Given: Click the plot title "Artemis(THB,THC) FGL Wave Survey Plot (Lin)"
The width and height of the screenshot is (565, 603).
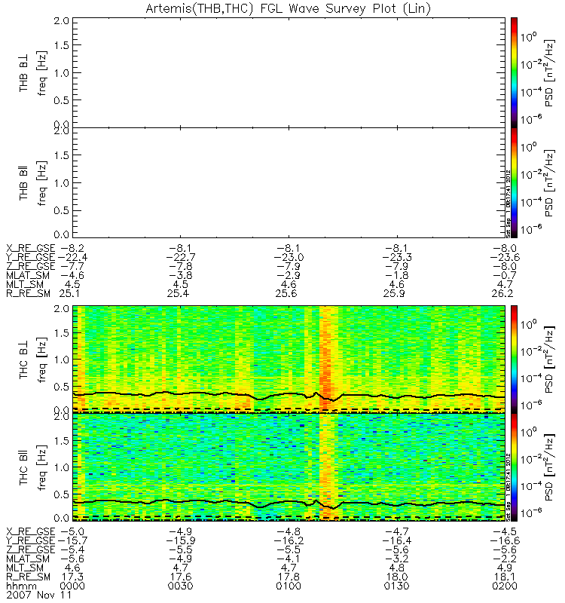Looking at the screenshot, I should (289, 8).
